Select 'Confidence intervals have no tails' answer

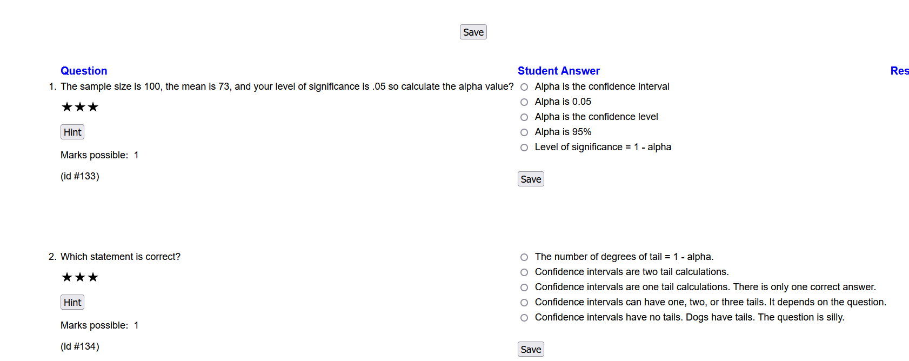(524, 317)
